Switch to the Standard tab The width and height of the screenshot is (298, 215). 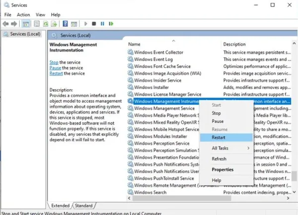point(83,206)
